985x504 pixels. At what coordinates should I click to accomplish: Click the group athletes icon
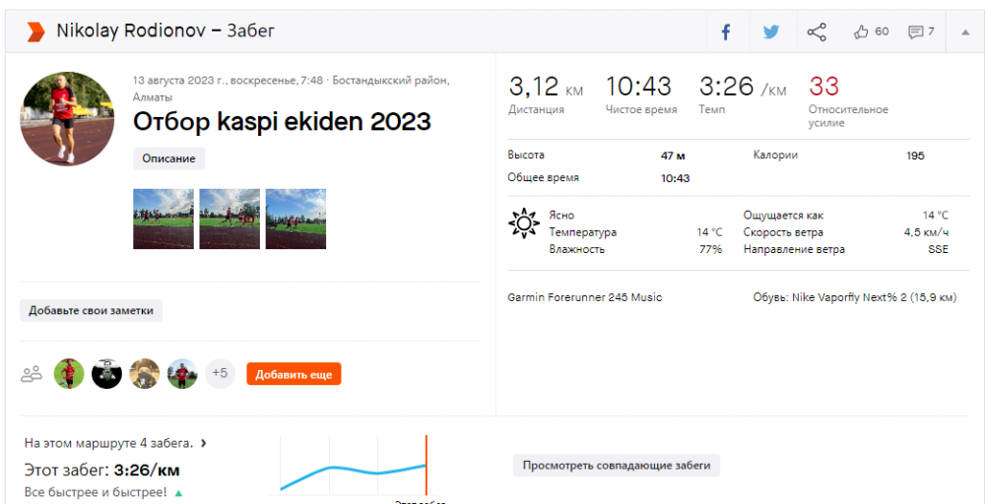[x=32, y=374]
